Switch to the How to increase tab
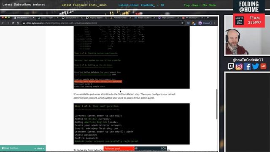270x152 pixels. [120, 18]
